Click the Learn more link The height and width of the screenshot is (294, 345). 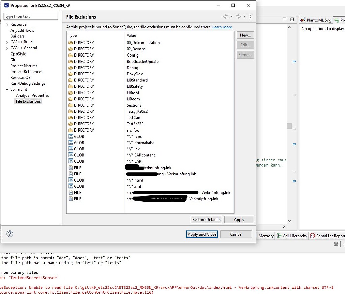222,27
